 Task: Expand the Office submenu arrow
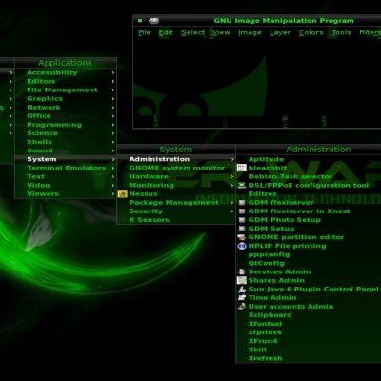(x=113, y=116)
